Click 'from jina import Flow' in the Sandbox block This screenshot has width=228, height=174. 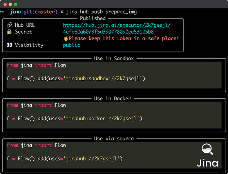pyautogui.click(x=36, y=65)
